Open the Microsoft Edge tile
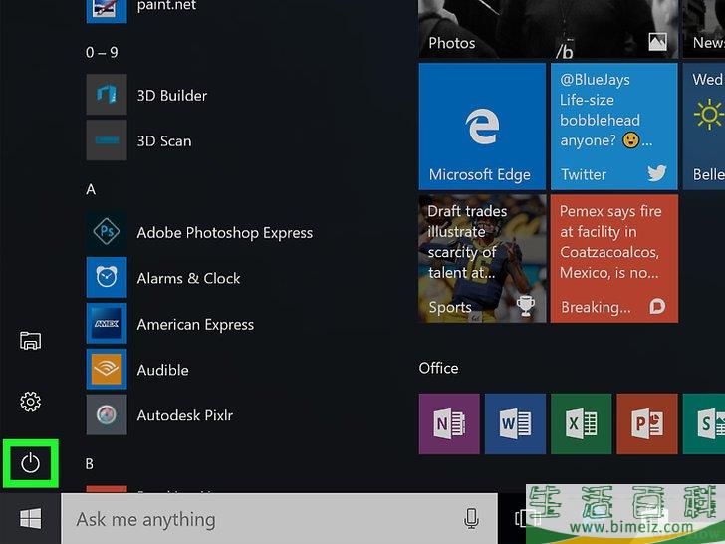This screenshot has height=544, width=725. (482, 127)
